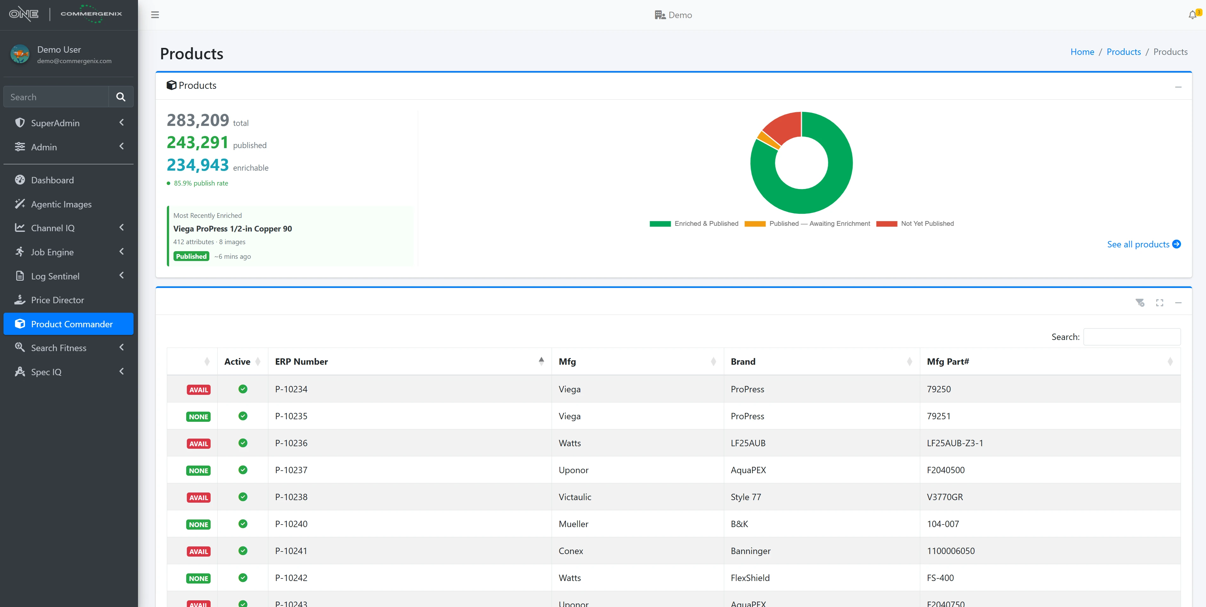Image resolution: width=1206 pixels, height=607 pixels.
Task: Click active checkmark for P-10234
Action: pyautogui.click(x=243, y=389)
